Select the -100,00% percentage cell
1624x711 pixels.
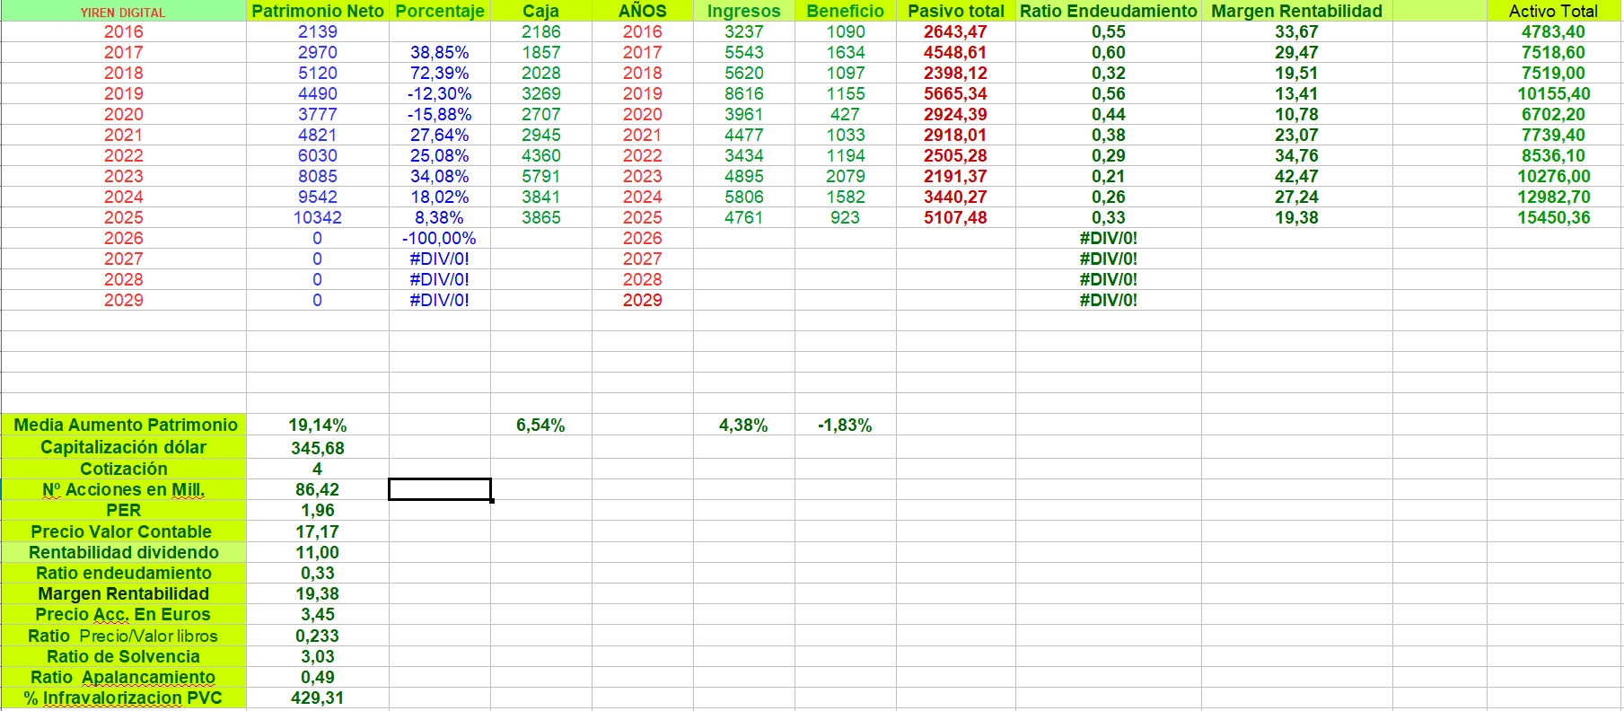(x=439, y=238)
